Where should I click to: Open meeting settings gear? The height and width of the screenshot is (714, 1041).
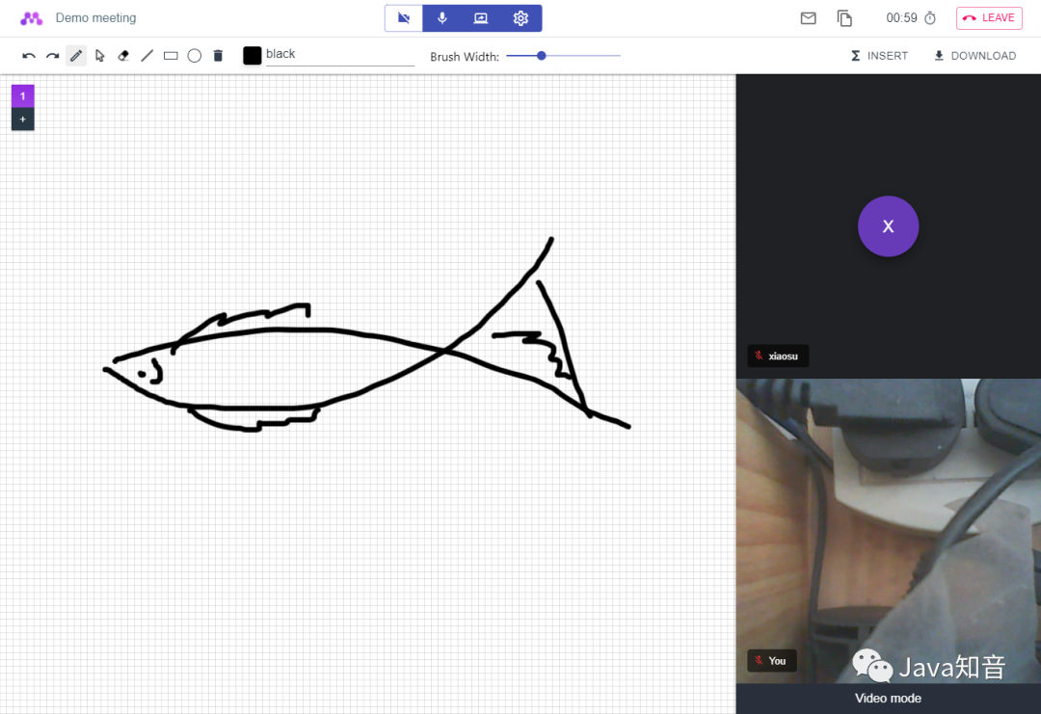click(x=520, y=18)
